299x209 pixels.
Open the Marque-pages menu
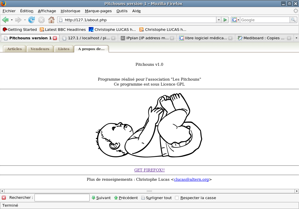98,11
